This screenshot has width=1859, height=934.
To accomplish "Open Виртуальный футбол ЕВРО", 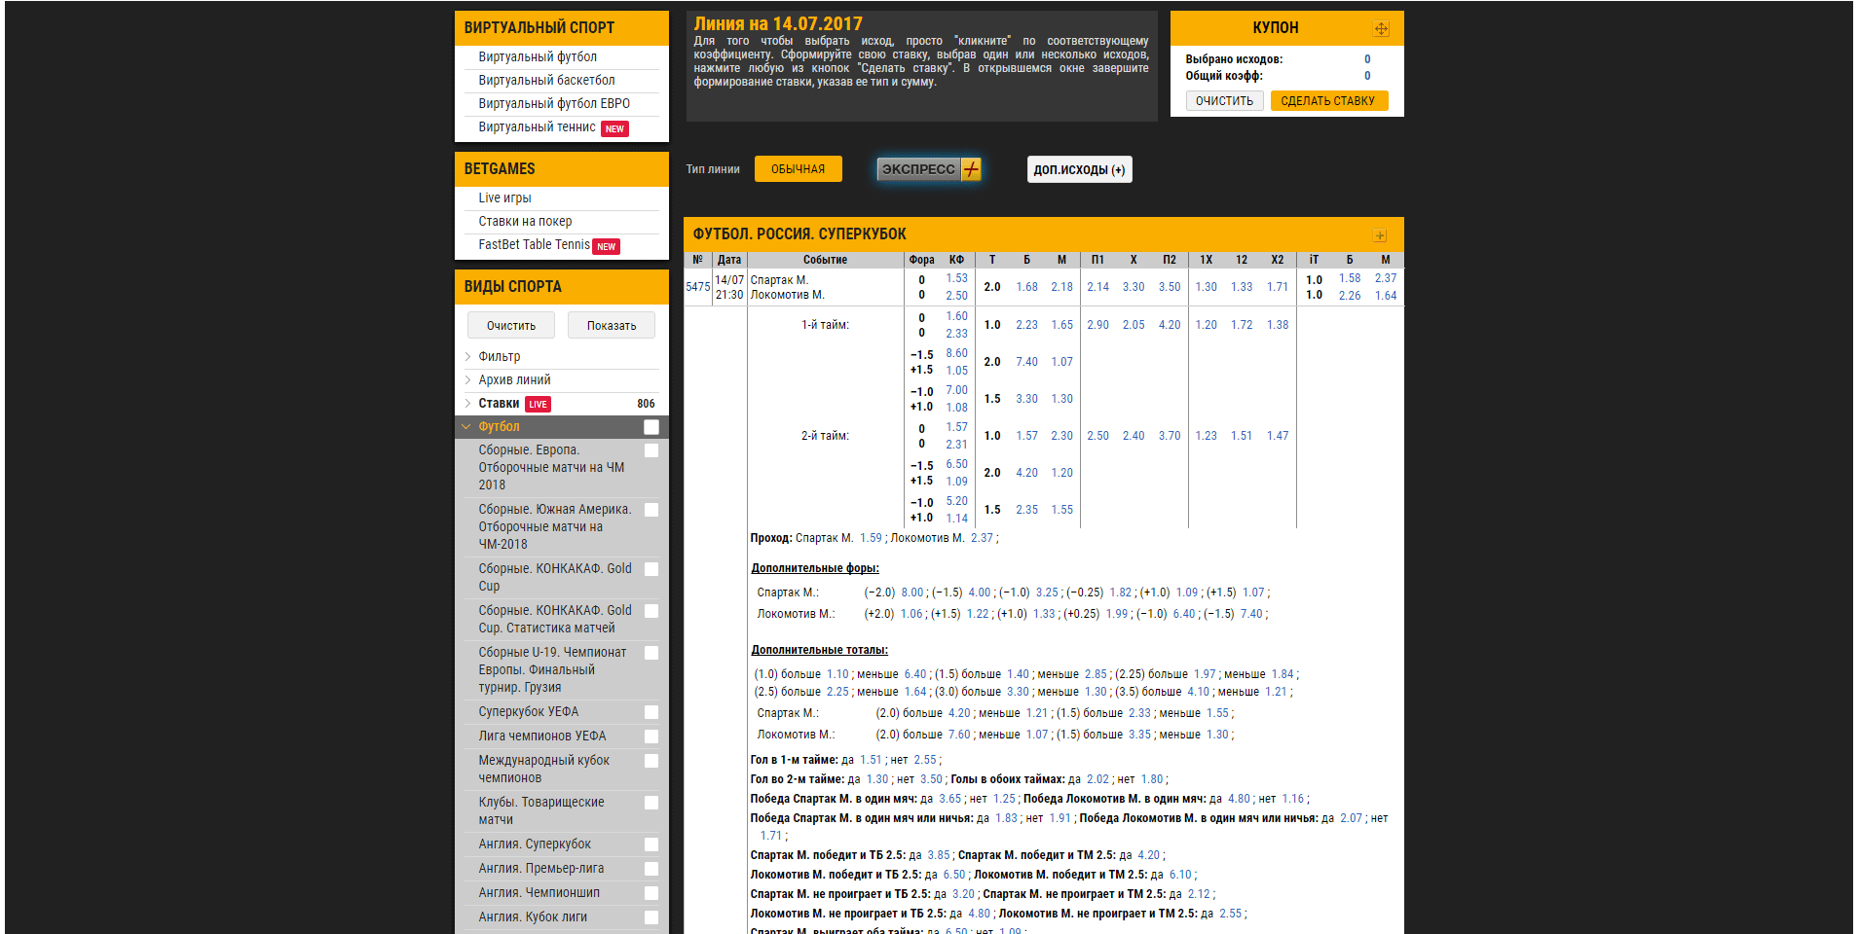I will [554, 103].
